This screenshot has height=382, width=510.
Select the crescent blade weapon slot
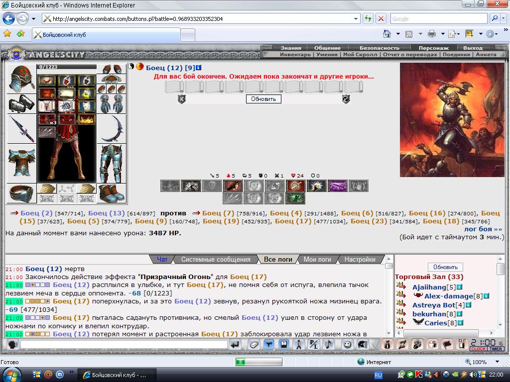[111, 129]
